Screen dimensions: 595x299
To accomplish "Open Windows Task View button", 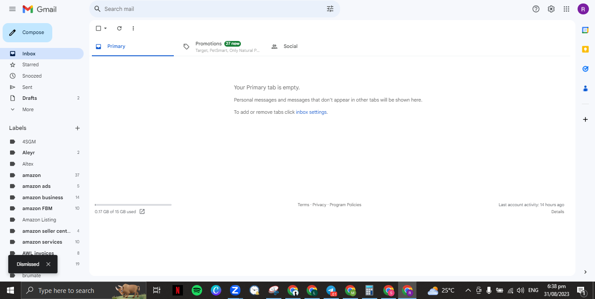I will [157, 290].
